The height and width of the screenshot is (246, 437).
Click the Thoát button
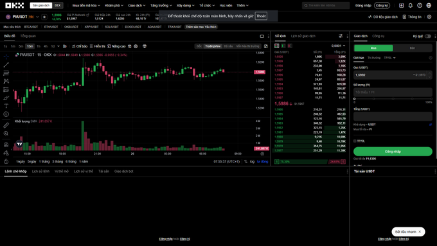(261, 16)
